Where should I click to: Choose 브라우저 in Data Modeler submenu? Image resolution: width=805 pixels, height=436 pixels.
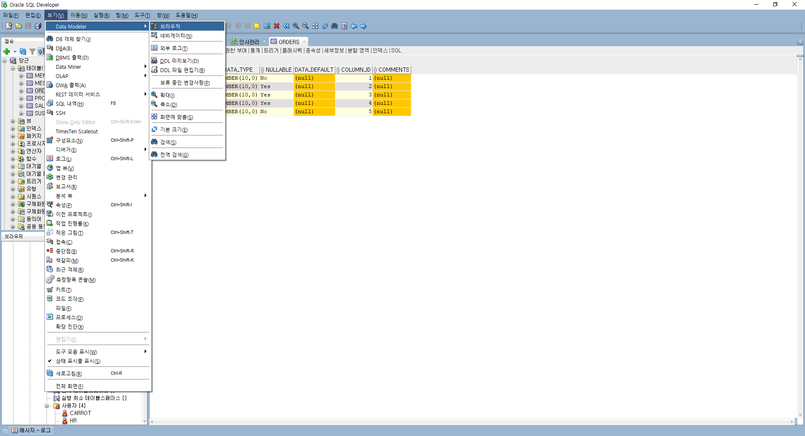pyautogui.click(x=187, y=26)
